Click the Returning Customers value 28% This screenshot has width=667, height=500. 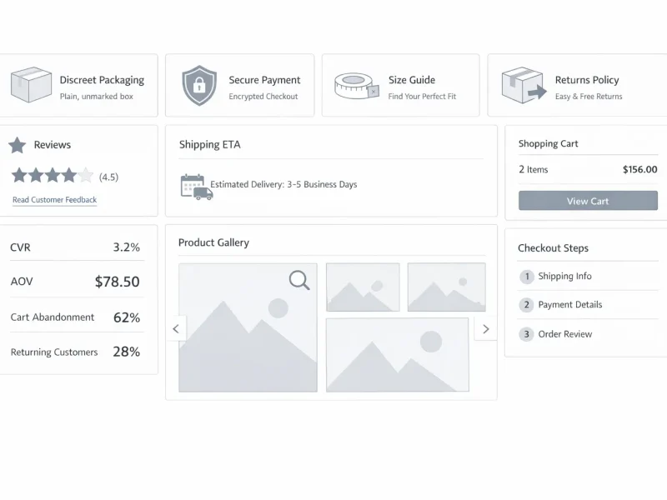click(x=127, y=352)
